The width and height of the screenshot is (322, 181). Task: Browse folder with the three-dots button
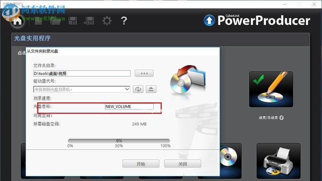144,73
